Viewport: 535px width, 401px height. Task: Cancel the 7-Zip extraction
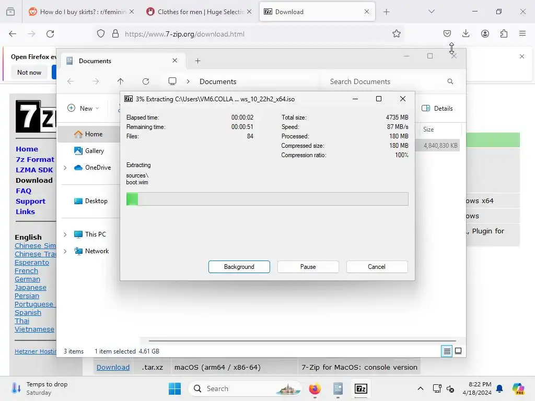377,267
